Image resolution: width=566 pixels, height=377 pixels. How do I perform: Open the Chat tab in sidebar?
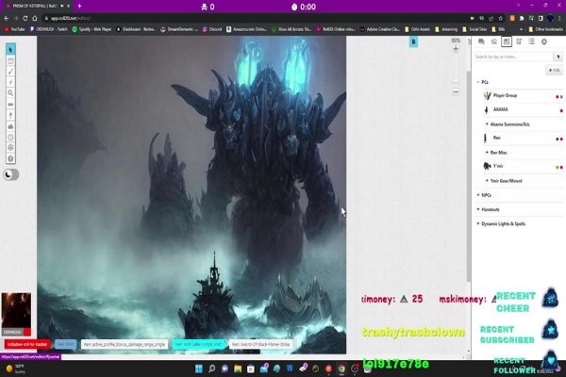click(481, 41)
